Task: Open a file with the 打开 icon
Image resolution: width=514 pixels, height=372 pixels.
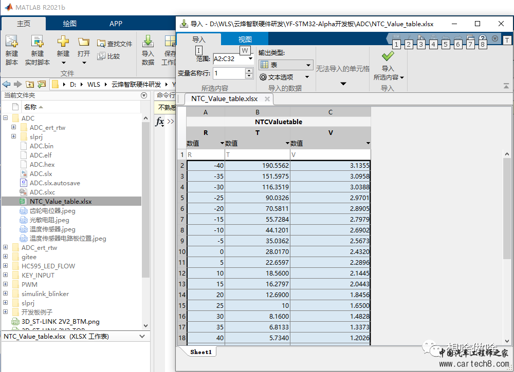Action: 84,42
